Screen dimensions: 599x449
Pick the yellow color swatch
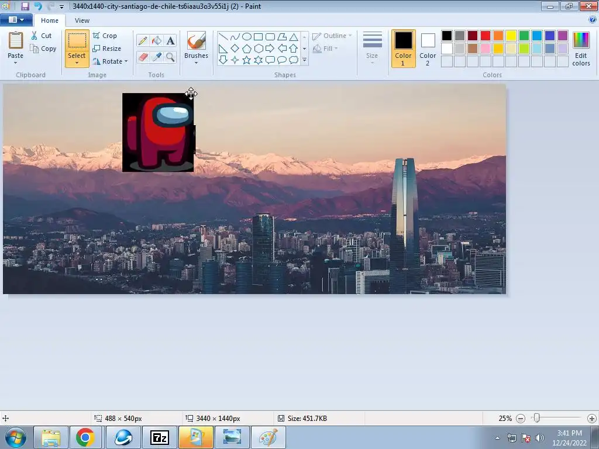click(511, 36)
